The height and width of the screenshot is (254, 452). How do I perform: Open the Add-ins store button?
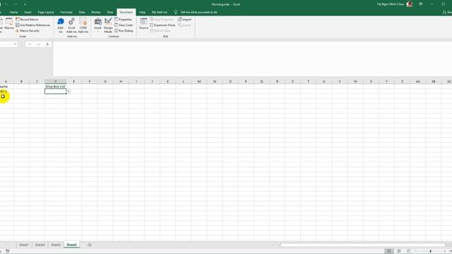[61, 25]
